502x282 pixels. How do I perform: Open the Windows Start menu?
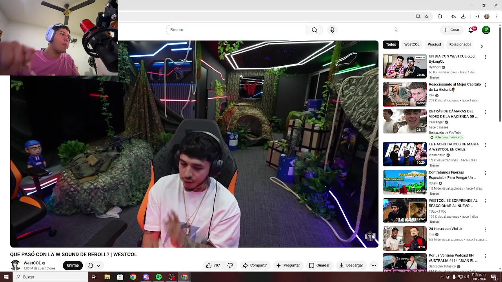pos(6,277)
